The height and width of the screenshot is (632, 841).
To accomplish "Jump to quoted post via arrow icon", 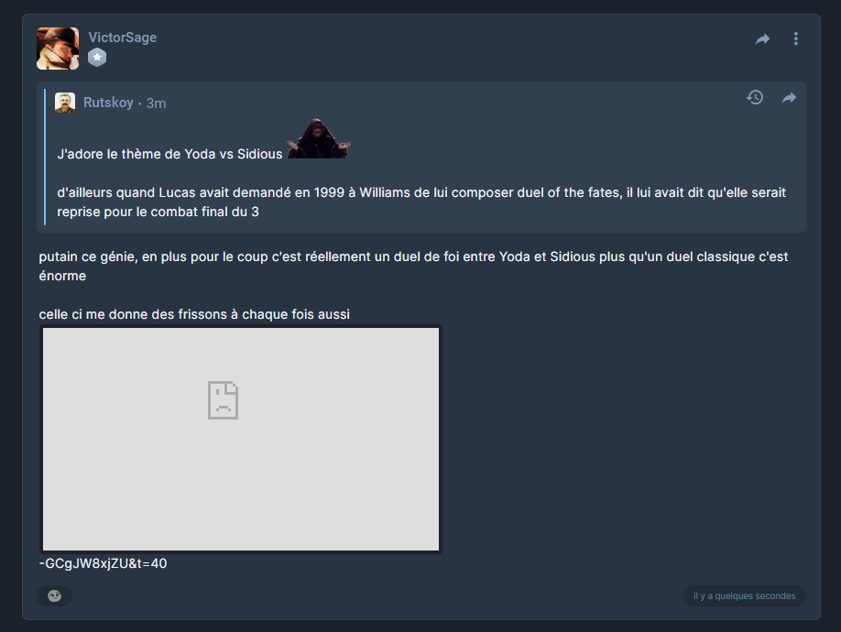I will coord(789,98).
